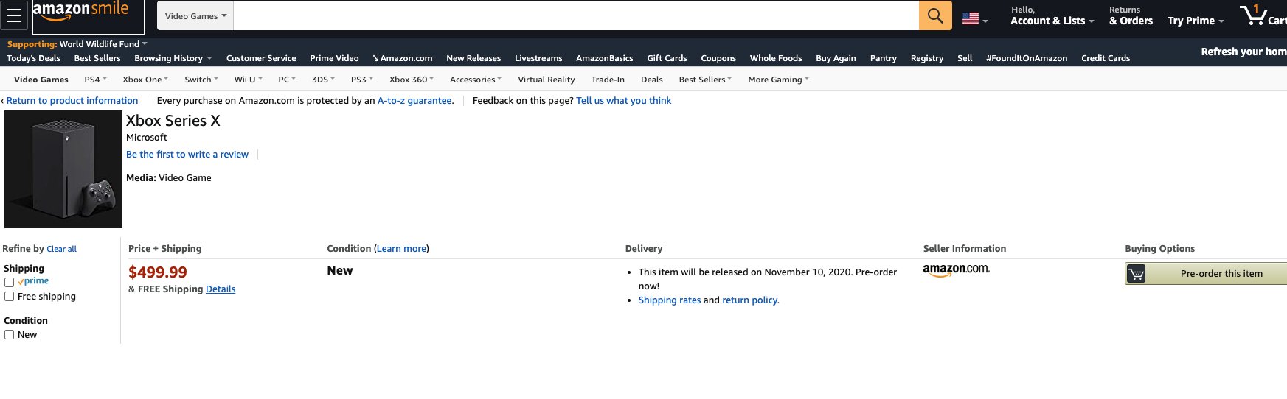Return to product information
This screenshot has width=1287, height=399.
coord(72,101)
